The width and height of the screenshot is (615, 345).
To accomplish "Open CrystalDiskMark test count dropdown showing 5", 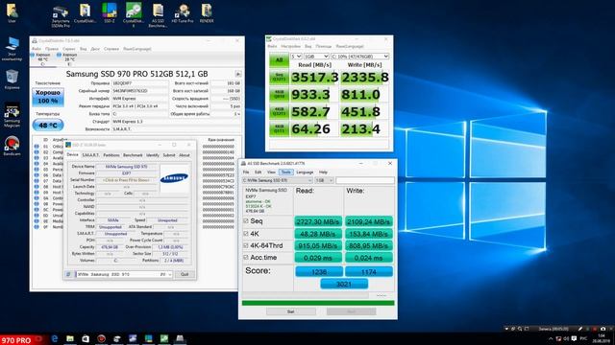I will pos(296,57).
